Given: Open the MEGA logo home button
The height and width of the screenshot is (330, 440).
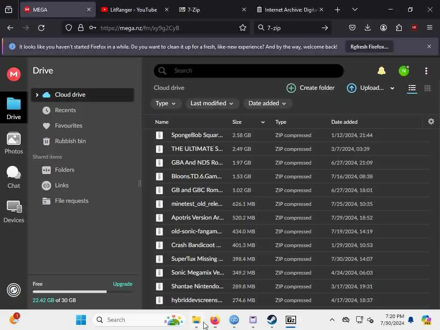Looking at the screenshot, I should click(x=13, y=74).
